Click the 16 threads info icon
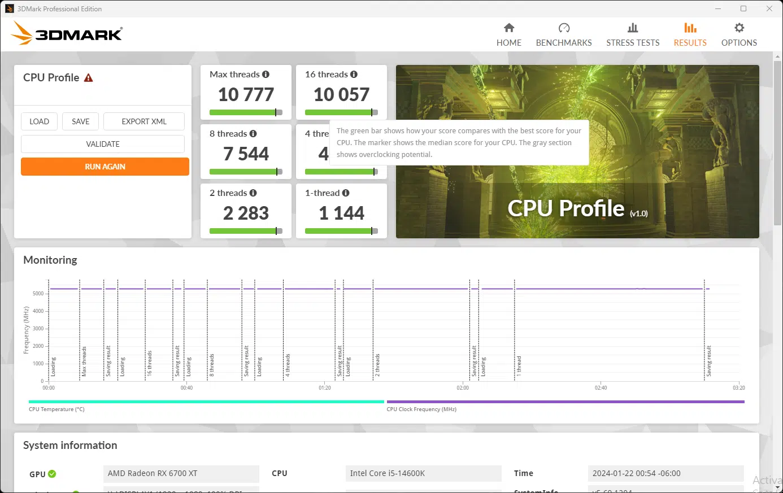The image size is (783, 493). click(x=354, y=75)
